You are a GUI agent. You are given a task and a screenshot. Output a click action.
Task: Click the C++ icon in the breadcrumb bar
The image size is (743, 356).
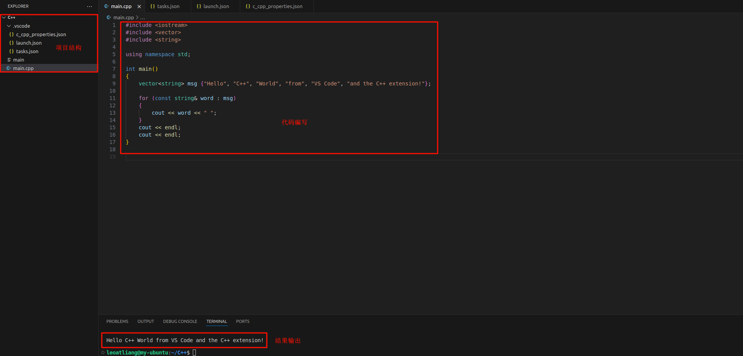point(109,17)
